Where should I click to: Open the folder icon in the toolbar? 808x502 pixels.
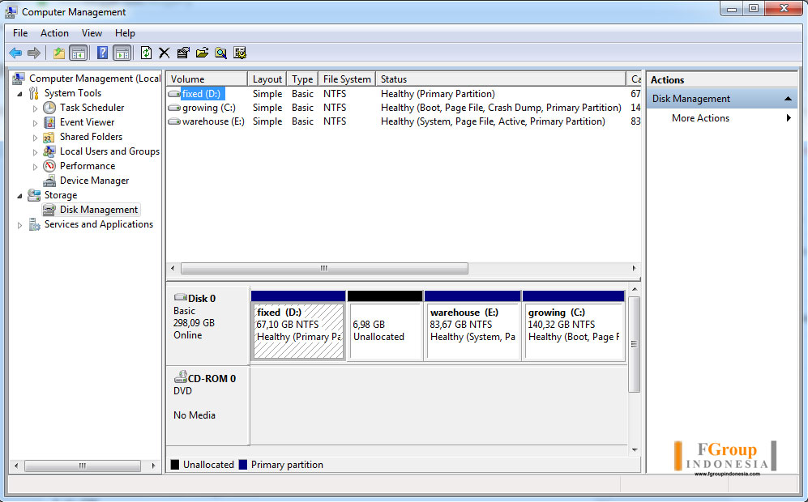[x=202, y=52]
